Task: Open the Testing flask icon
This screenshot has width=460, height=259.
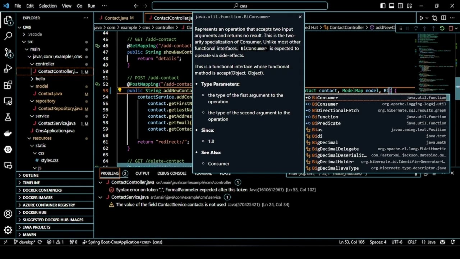Action: coord(8,117)
